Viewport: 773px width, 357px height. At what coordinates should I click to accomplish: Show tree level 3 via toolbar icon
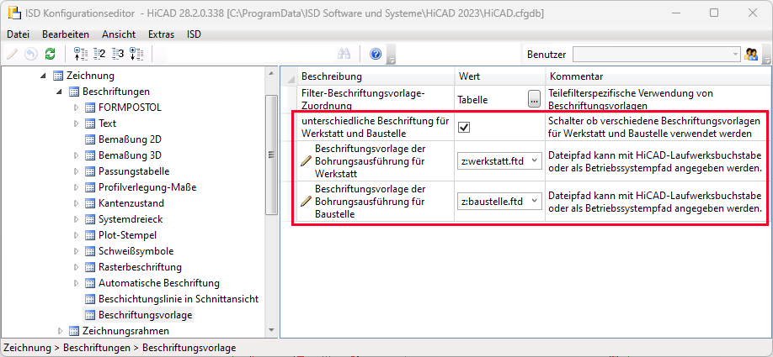pos(118,54)
